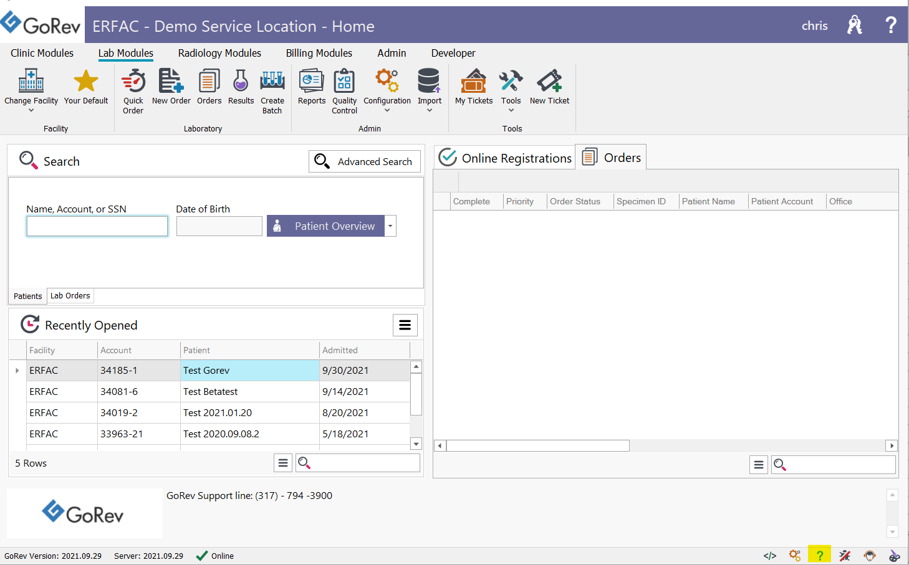909x565 pixels.
Task: Open the Patient Overview dropdown arrow
Action: [x=390, y=226]
